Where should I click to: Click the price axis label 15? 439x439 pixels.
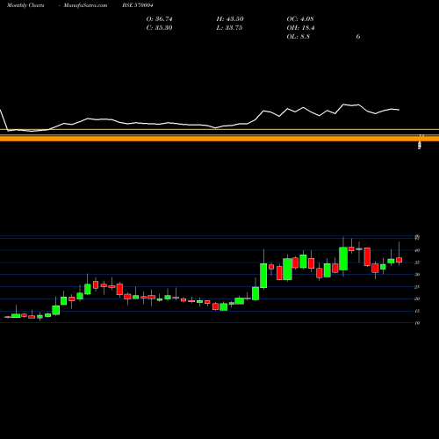click(417, 311)
